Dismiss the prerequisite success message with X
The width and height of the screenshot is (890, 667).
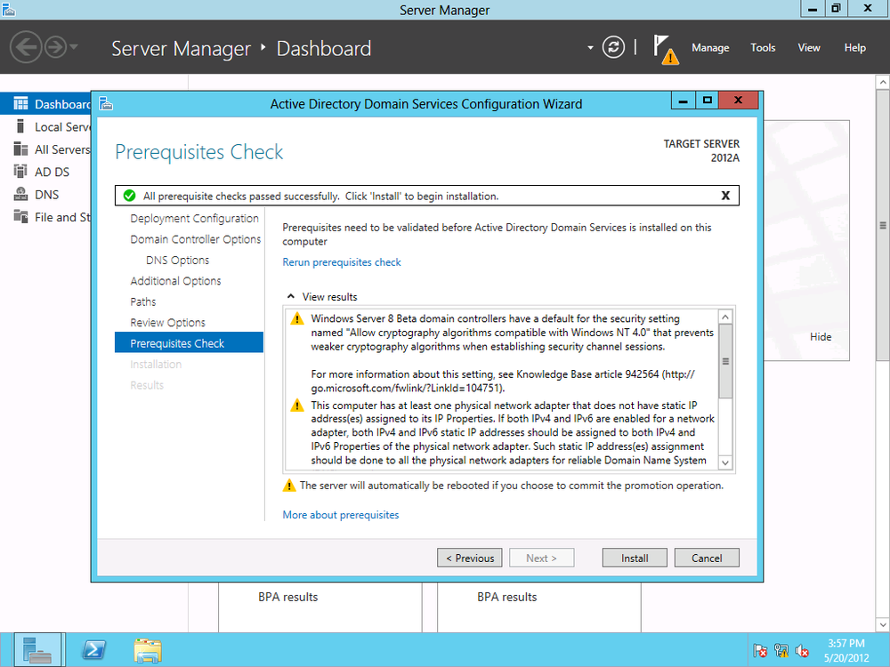pos(725,196)
